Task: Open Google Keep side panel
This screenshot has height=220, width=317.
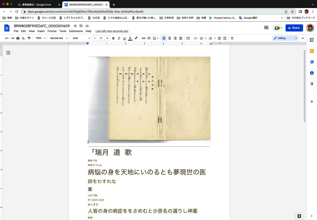Action: pyautogui.click(x=312, y=51)
